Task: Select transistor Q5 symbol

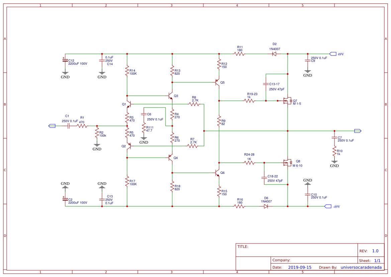Action: [x=217, y=82]
